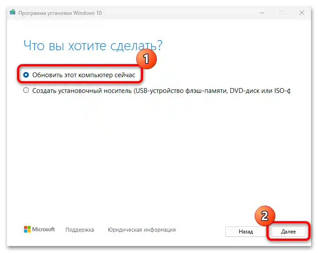Click the "Что вы хотите сделать?" heading
Image resolution: width=318 pixels, height=253 pixels.
coord(93,45)
